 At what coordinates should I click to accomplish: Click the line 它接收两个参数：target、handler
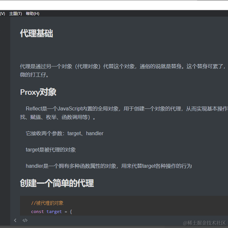pos(64,133)
